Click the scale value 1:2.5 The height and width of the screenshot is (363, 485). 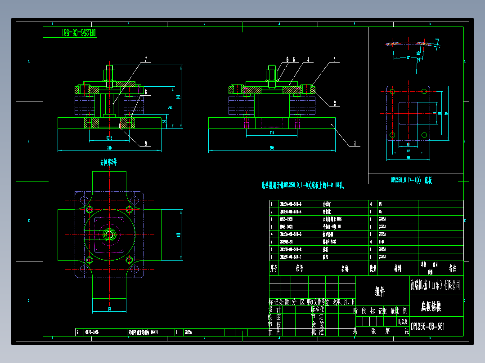click(x=403, y=322)
